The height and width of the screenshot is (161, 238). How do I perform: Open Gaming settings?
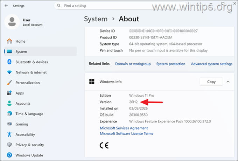point(41,124)
